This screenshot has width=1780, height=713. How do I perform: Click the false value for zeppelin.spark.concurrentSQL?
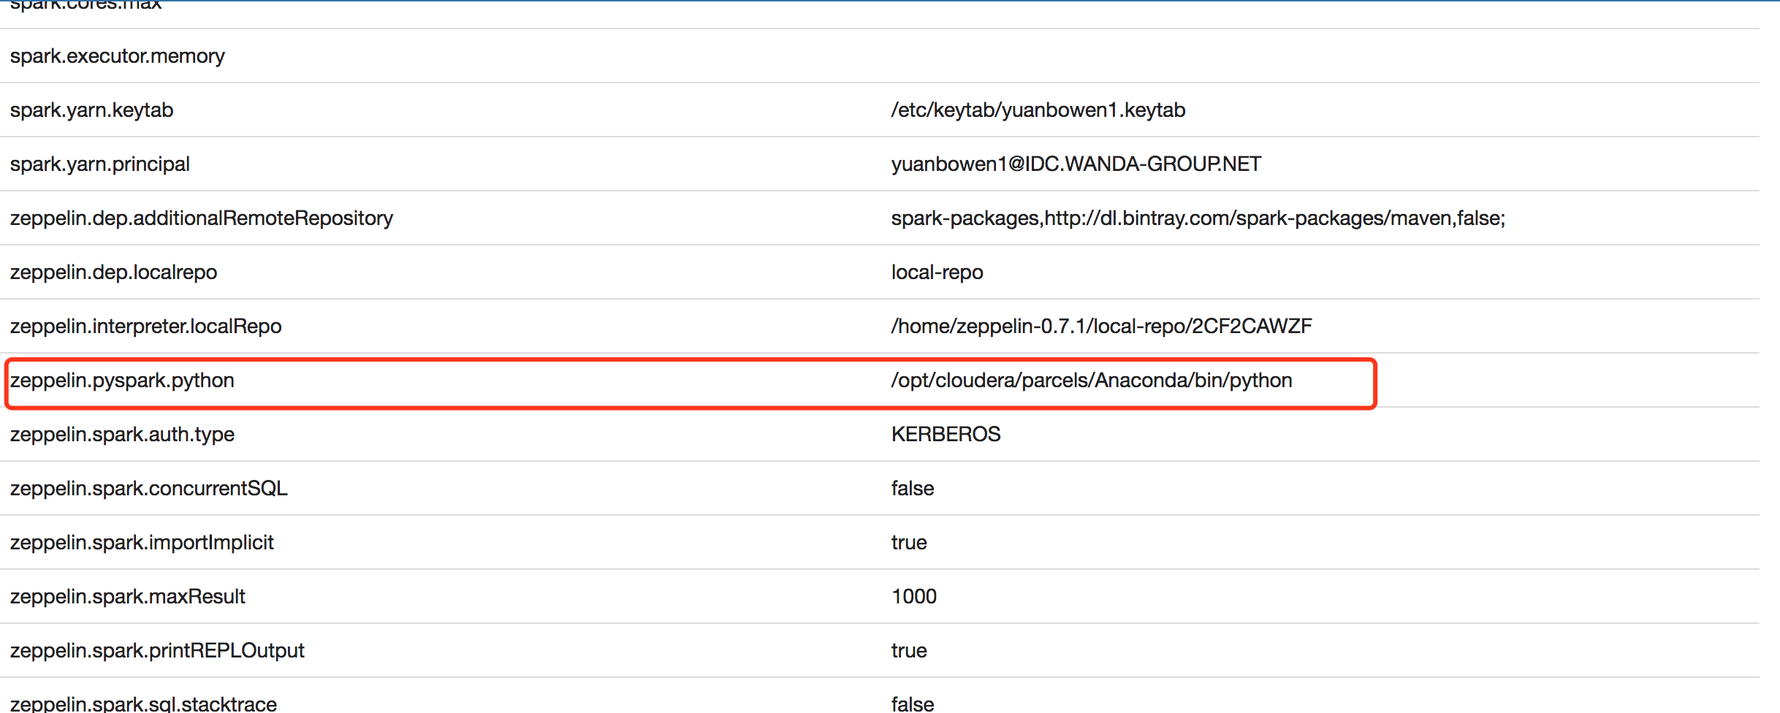click(912, 489)
